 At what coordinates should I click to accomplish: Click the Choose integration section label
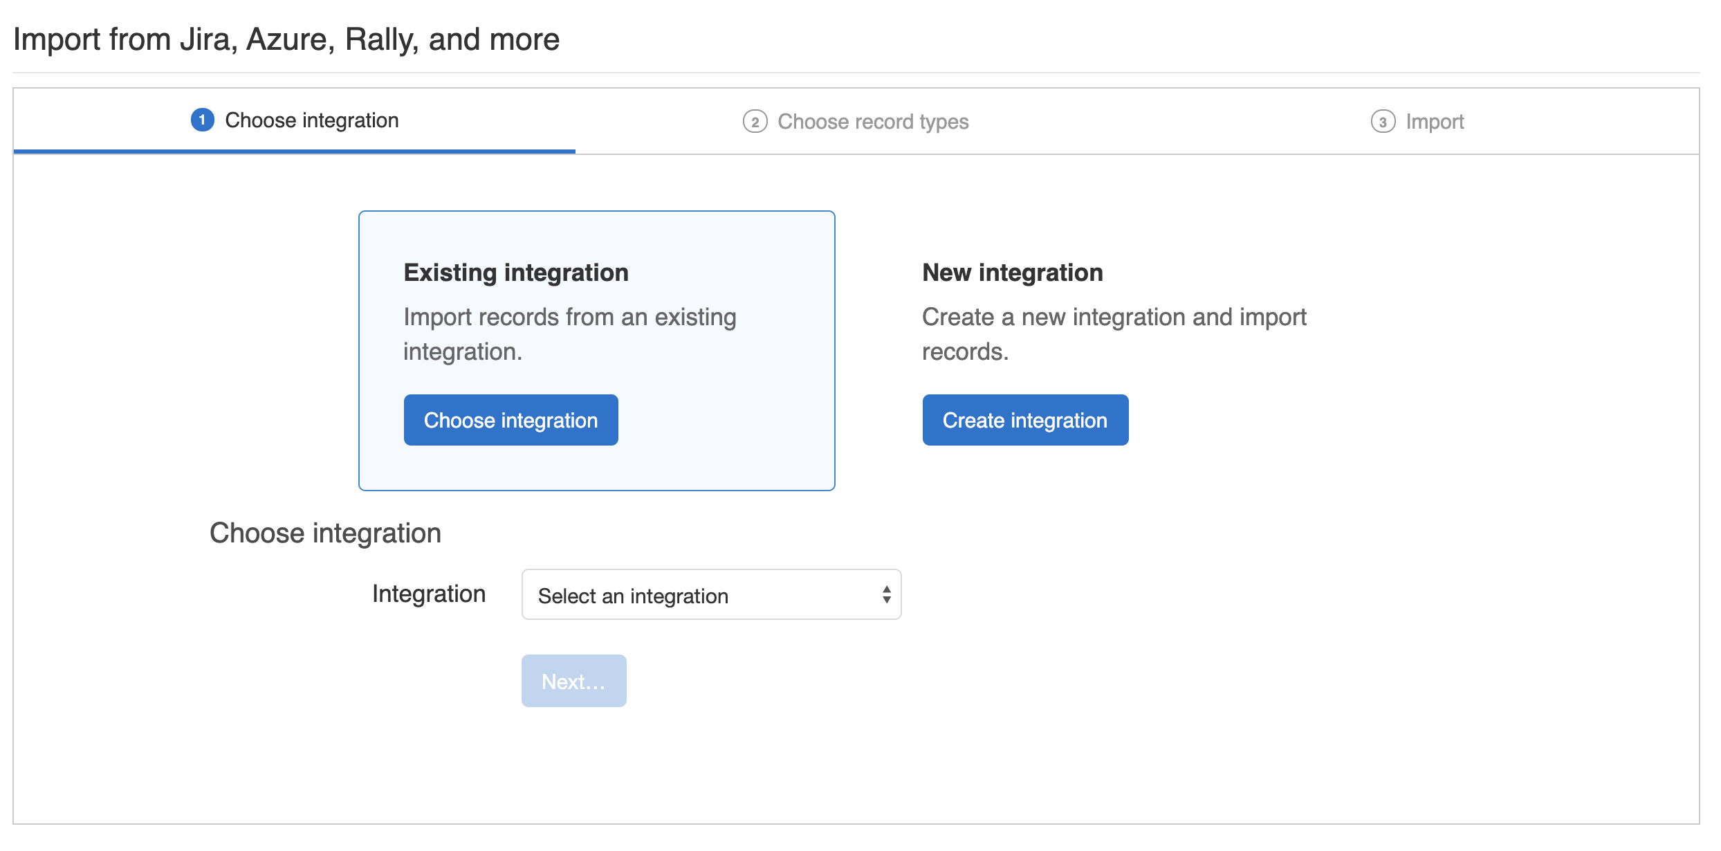tap(325, 533)
